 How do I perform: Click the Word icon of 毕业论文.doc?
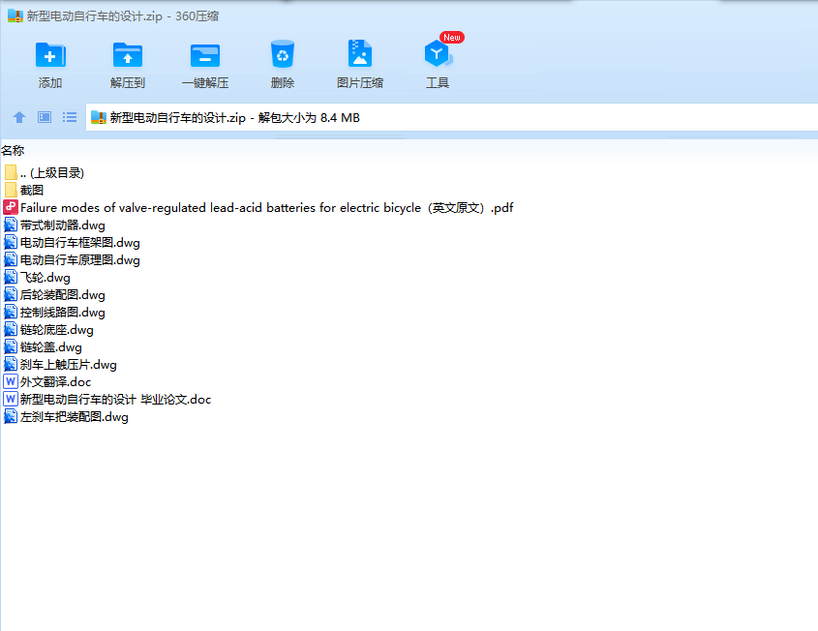point(11,399)
